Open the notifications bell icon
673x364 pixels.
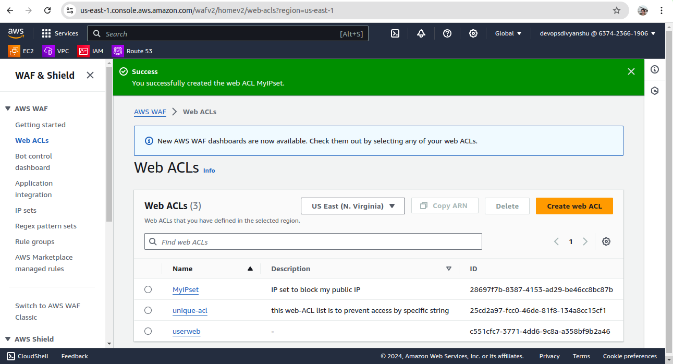(x=421, y=33)
